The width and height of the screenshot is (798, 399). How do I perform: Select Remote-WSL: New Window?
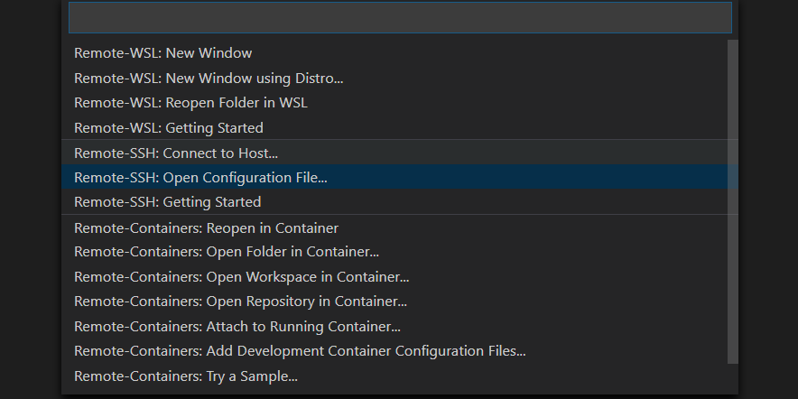tap(400, 53)
